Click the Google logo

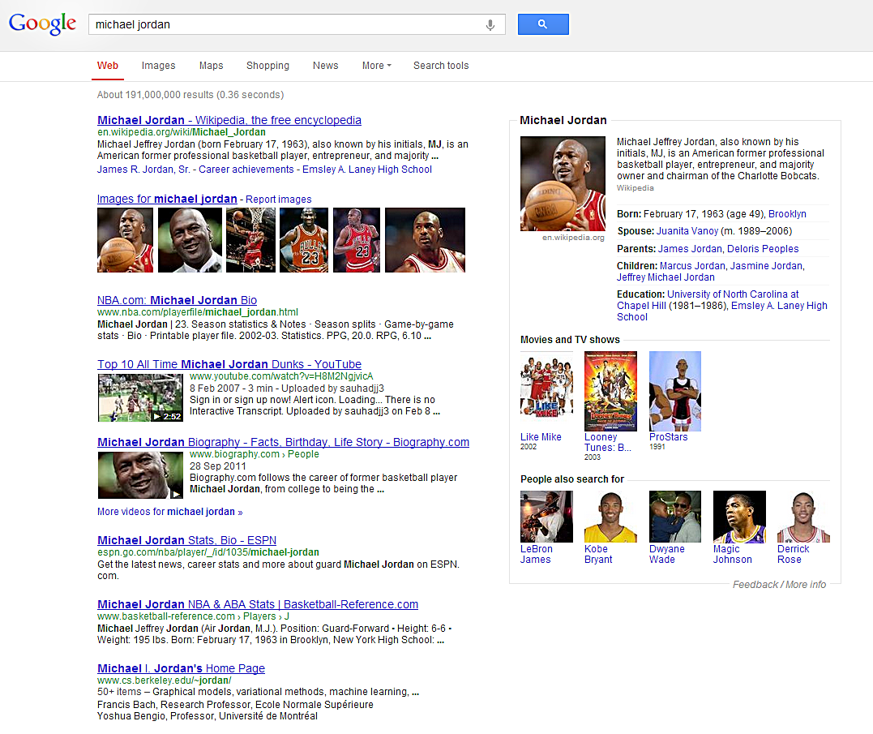42,24
